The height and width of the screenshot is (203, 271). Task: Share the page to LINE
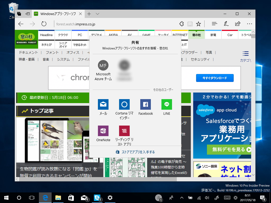coord(166,104)
